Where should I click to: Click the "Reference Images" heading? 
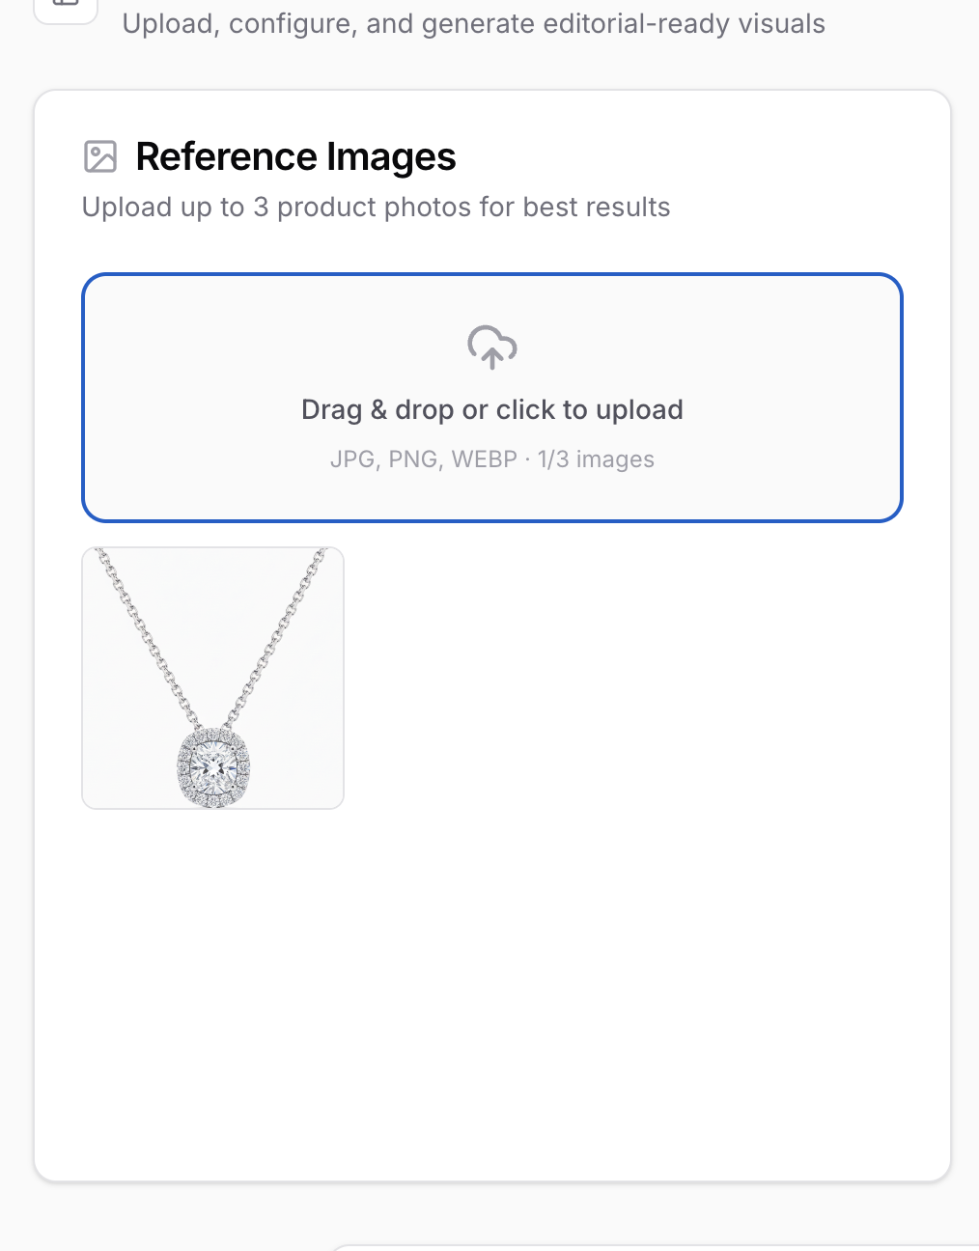[x=295, y=156]
